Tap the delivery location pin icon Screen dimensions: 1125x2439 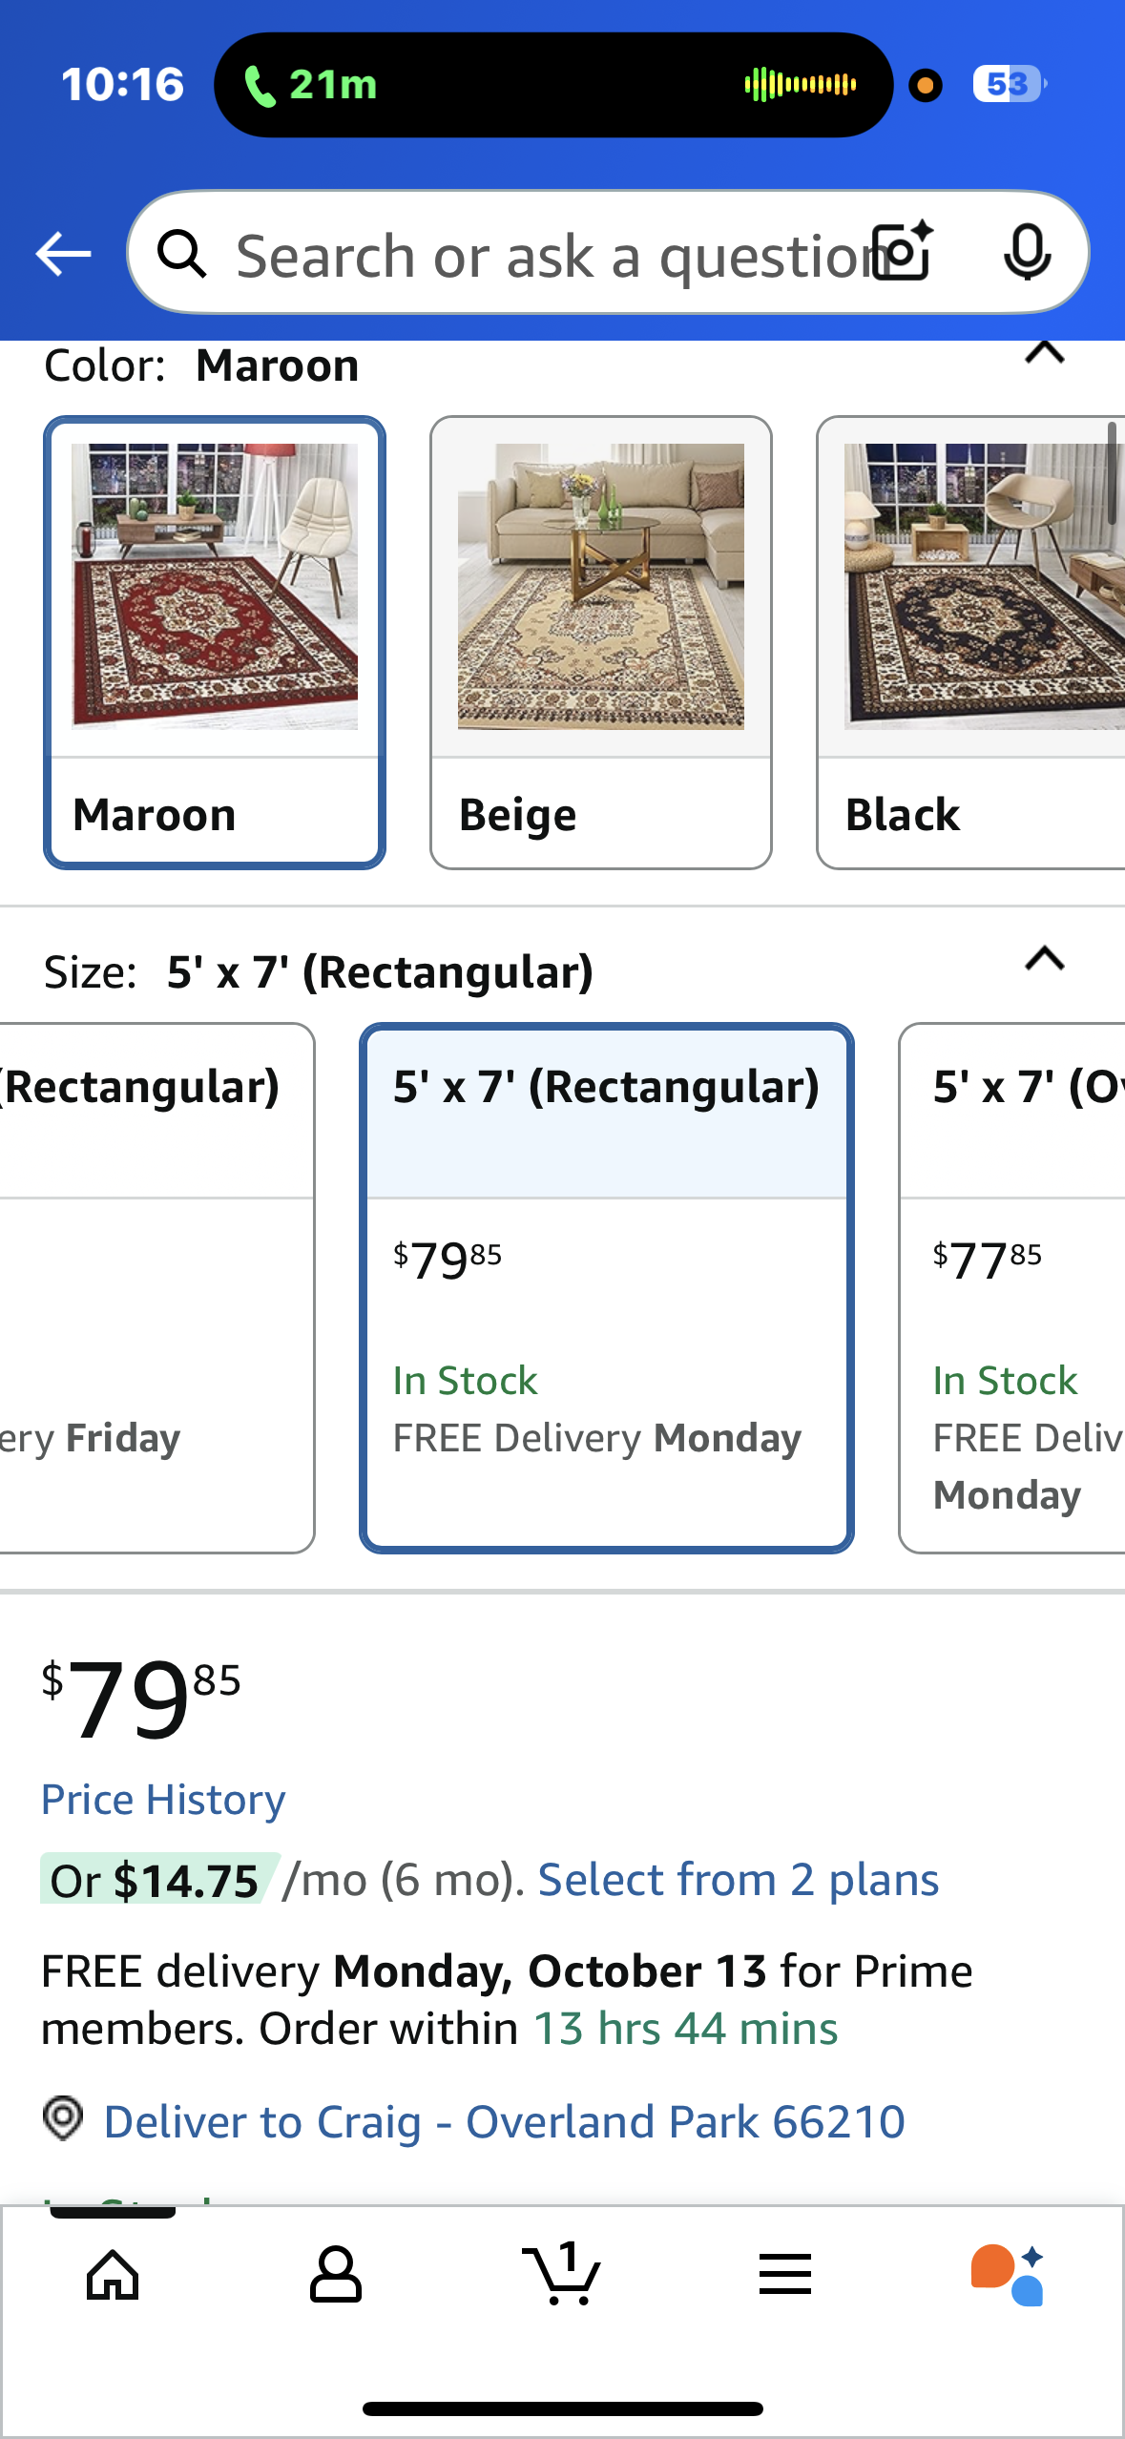point(63,2120)
